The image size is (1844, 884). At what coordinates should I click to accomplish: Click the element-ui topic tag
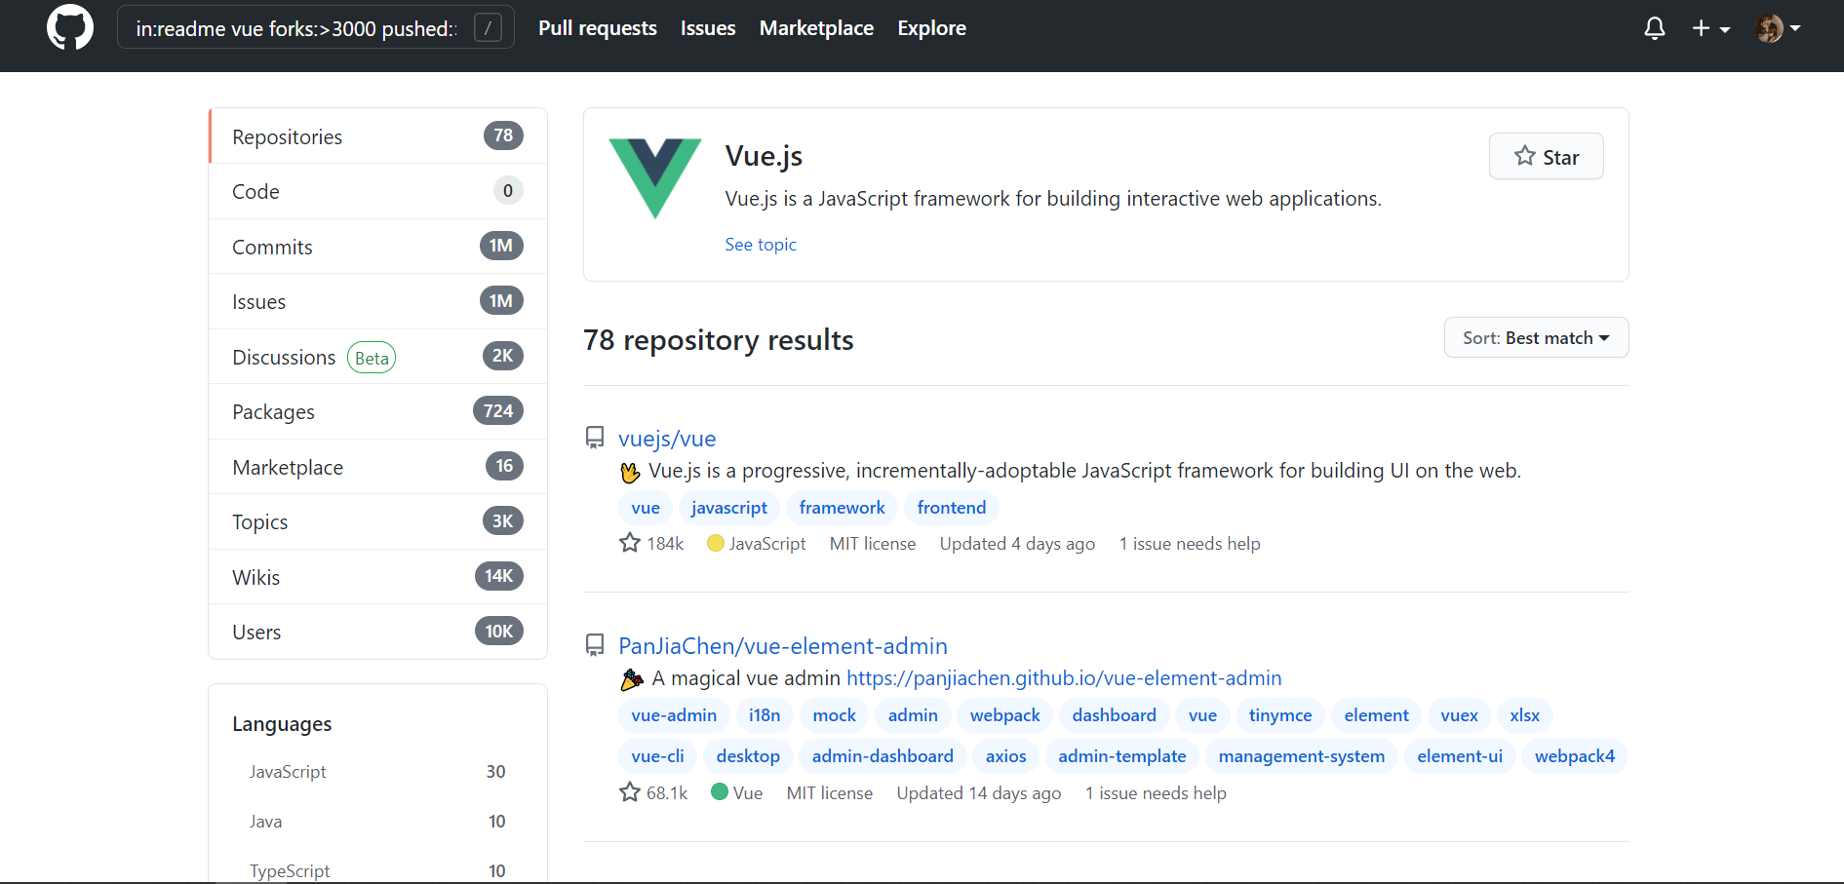tap(1459, 756)
